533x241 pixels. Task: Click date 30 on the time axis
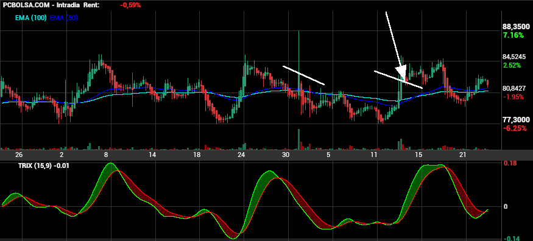click(x=286, y=155)
